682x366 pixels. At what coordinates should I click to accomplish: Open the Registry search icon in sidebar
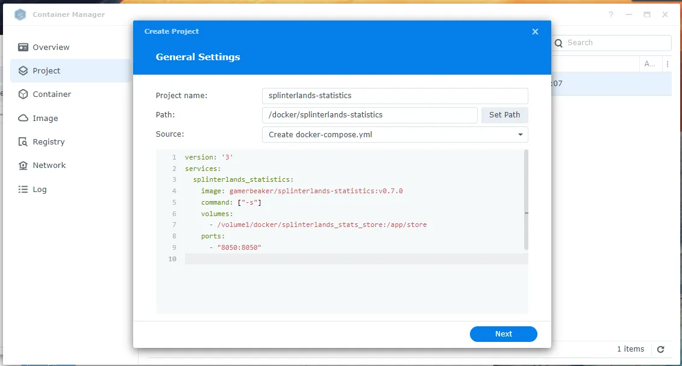tap(23, 141)
